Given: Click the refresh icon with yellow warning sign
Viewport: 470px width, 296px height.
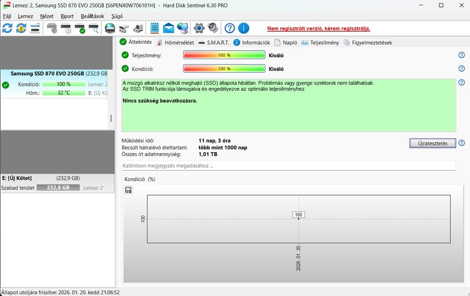Looking at the screenshot, I should [21, 28].
